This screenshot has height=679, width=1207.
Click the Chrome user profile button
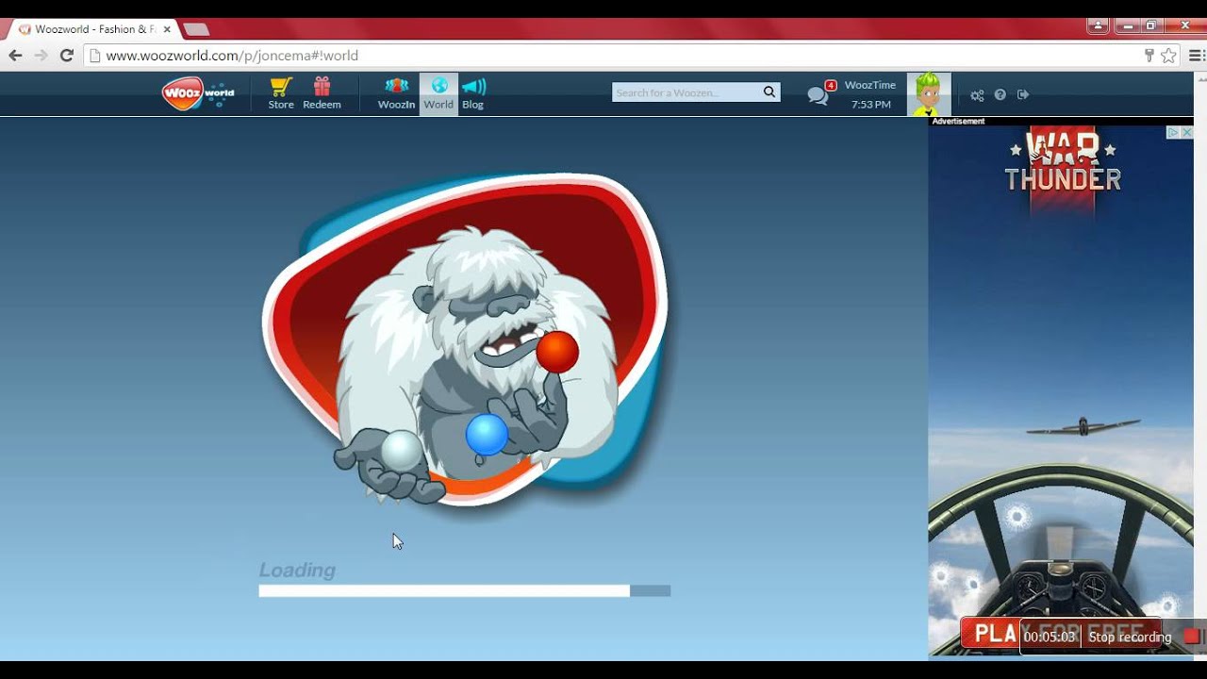click(1099, 25)
